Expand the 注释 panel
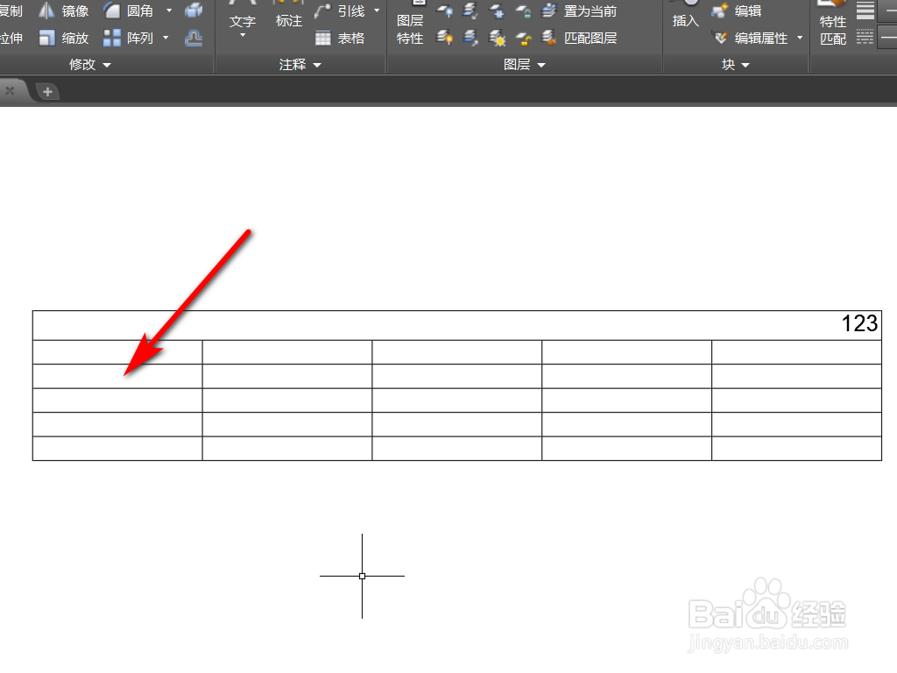 tap(300, 65)
